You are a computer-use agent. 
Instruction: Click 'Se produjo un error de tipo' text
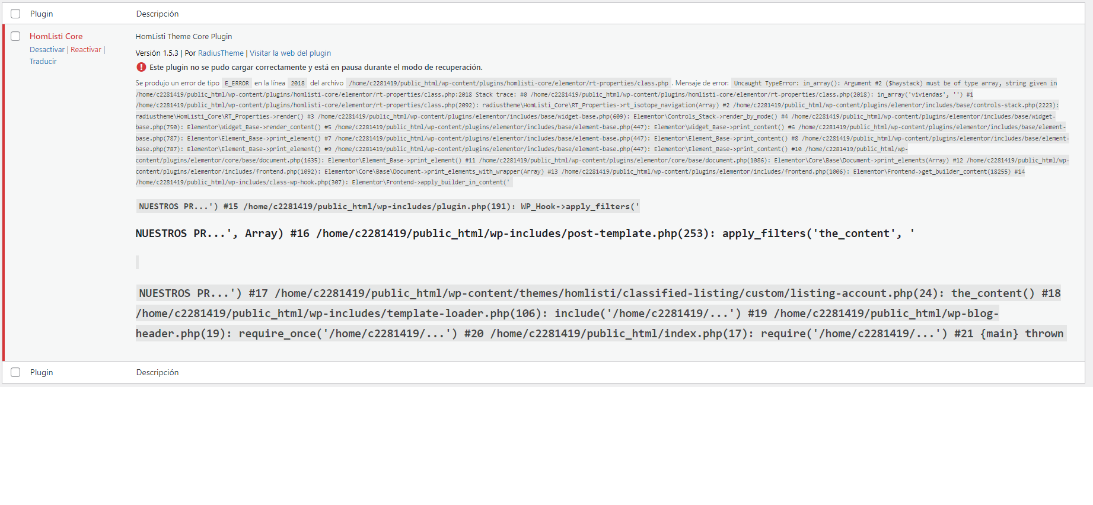(x=177, y=84)
